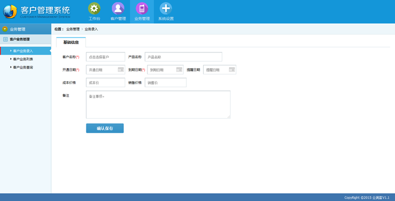
Task: Click the 客户管理系统 title text
Action: tap(45, 10)
